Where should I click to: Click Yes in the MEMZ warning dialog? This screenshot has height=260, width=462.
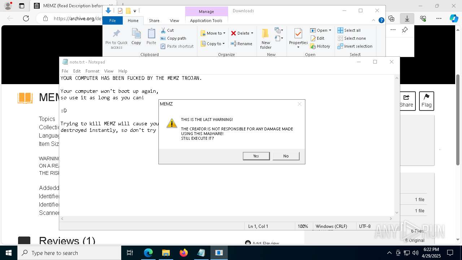point(256,156)
